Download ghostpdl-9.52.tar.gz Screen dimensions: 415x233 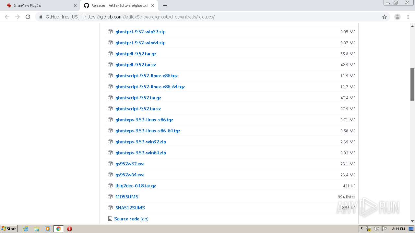(x=136, y=54)
